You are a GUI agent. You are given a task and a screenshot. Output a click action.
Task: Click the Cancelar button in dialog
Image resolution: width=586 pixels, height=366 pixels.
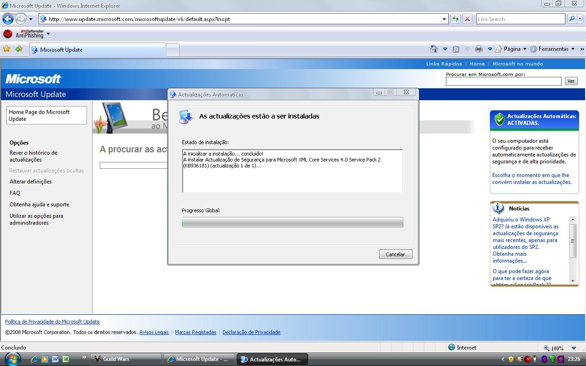(x=396, y=254)
